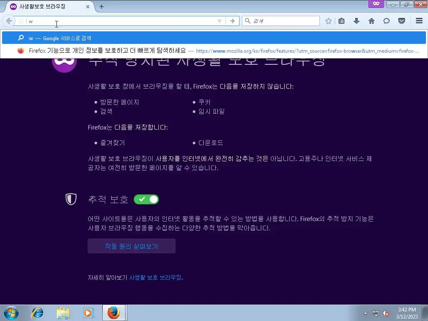428x321 pixels.
Task: Open the chat speech bubble icon
Action: click(x=386, y=21)
